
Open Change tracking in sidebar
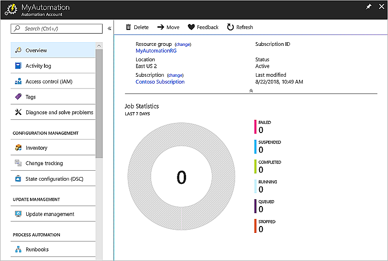(44, 163)
